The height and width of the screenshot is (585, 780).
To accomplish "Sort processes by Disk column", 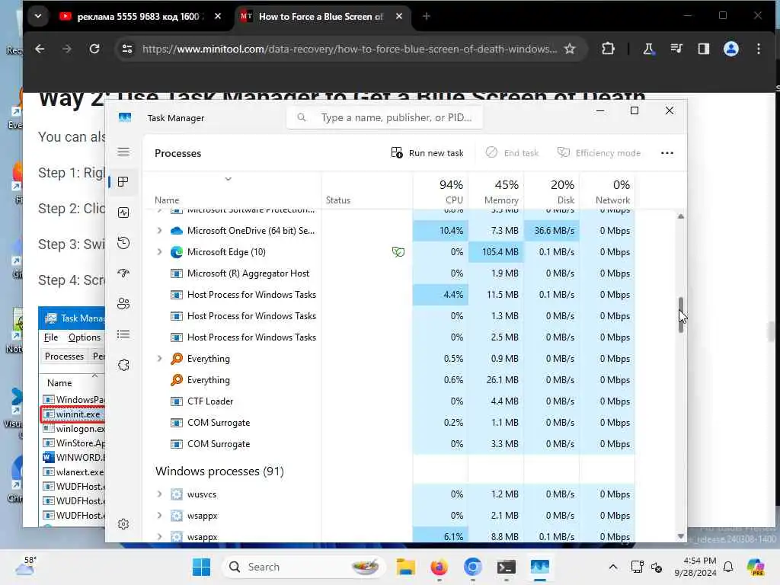I will click(551, 191).
